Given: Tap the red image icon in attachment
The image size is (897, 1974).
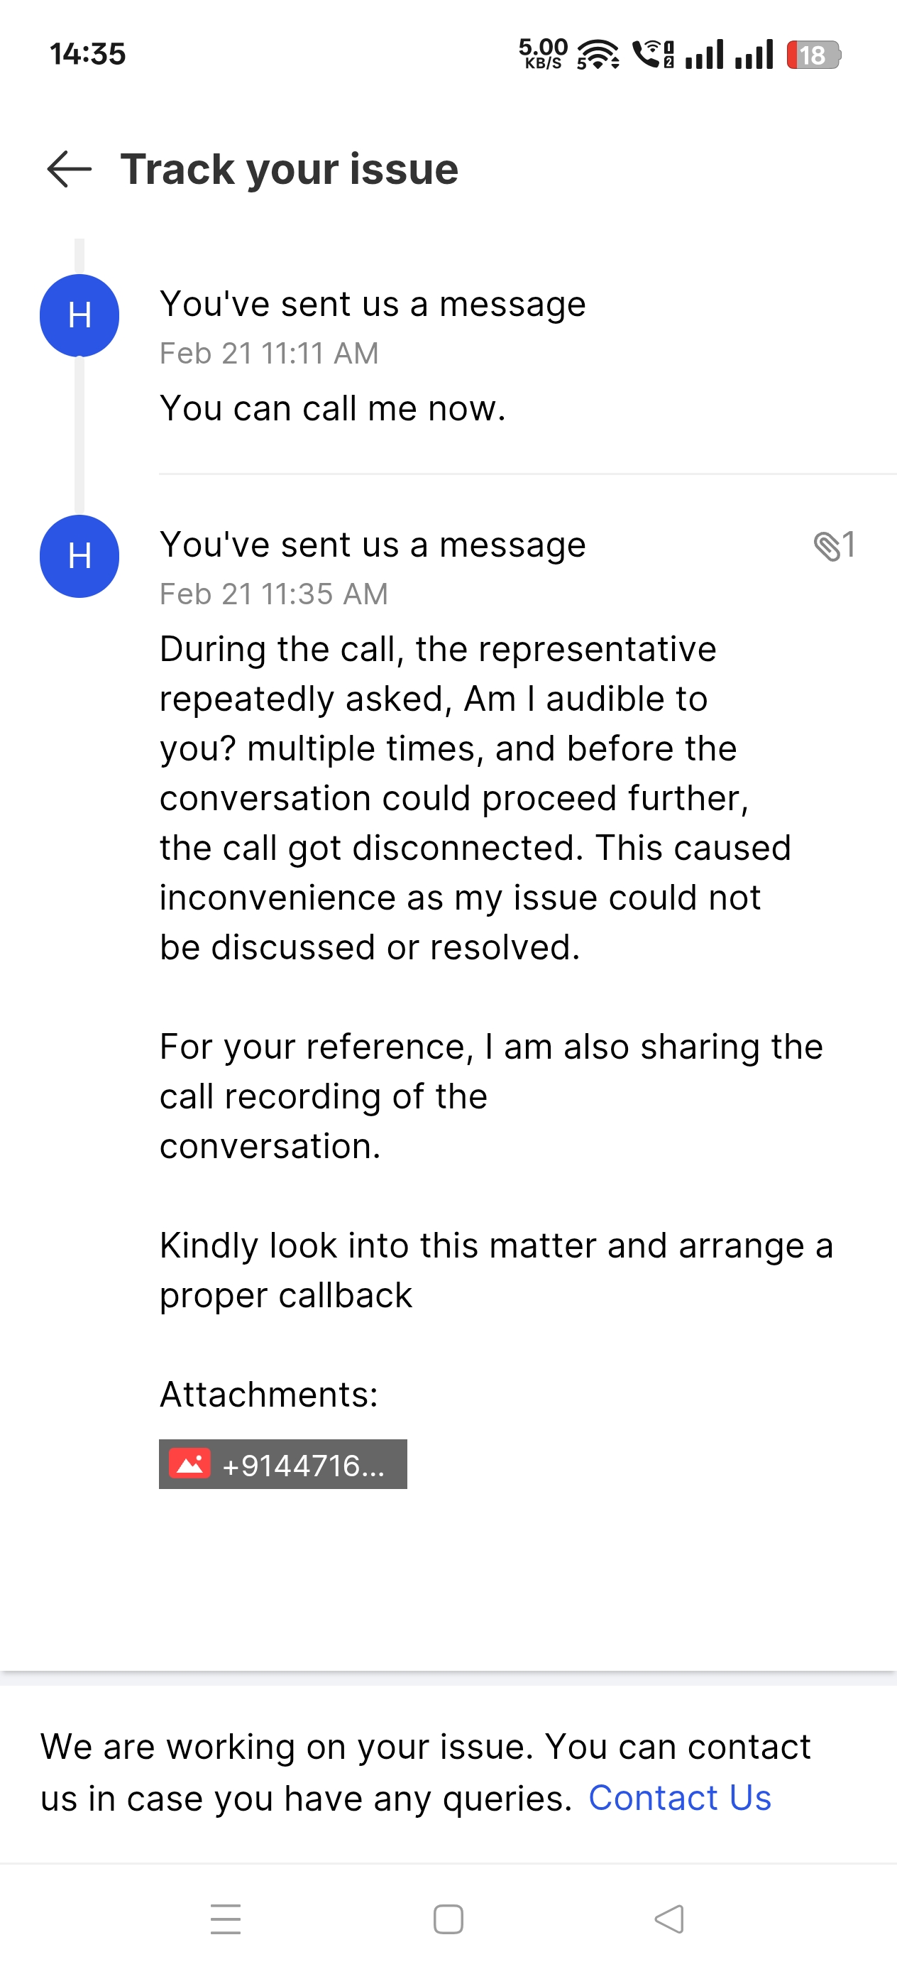Looking at the screenshot, I should point(190,1464).
